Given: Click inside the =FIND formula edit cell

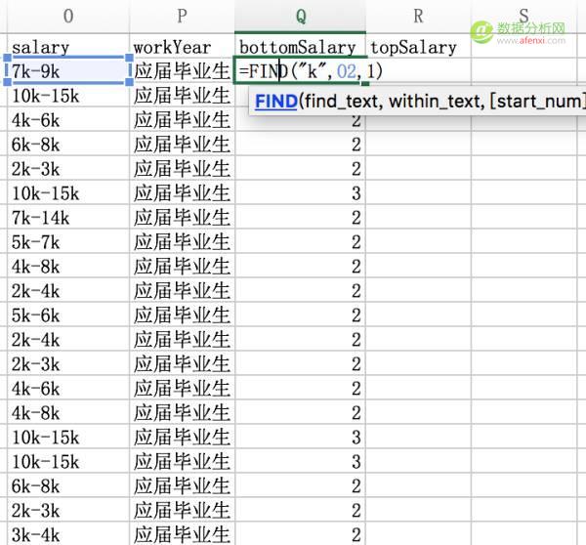Looking at the screenshot, I should 300,70.
